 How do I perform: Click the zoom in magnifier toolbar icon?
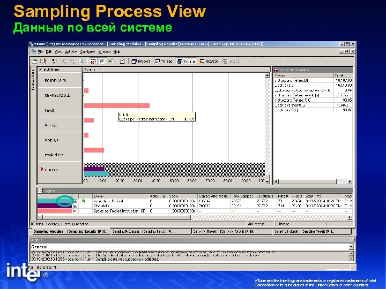click(x=64, y=61)
